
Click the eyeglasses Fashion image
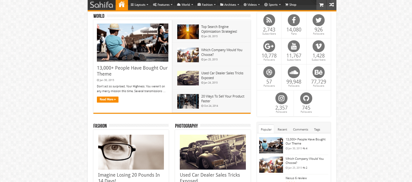coord(131,152)
